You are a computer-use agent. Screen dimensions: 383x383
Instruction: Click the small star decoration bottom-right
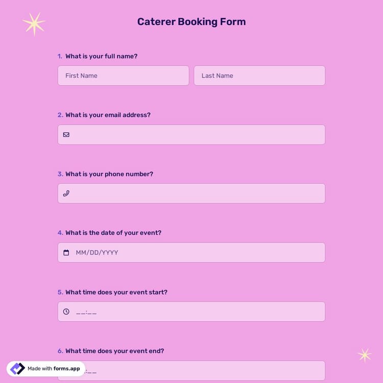[x=364, y=355]
